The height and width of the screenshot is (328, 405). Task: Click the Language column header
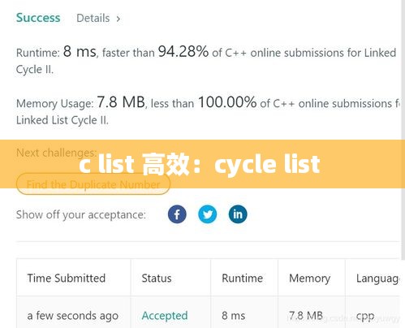click(x=377, y=278)
